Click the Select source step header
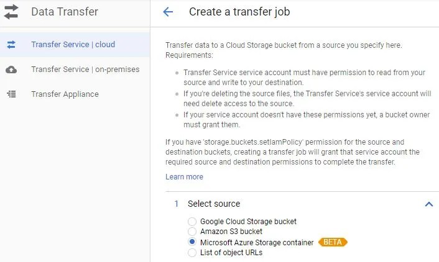 tap(214, 204)
